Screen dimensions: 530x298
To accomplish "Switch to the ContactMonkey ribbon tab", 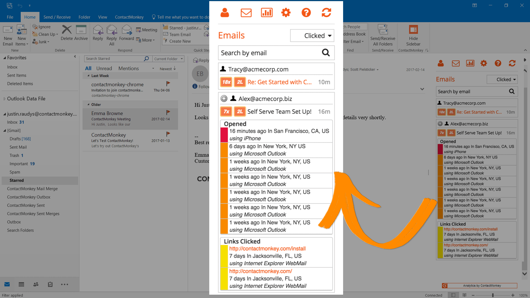I will pyautogui.click(x=129, y=17).
